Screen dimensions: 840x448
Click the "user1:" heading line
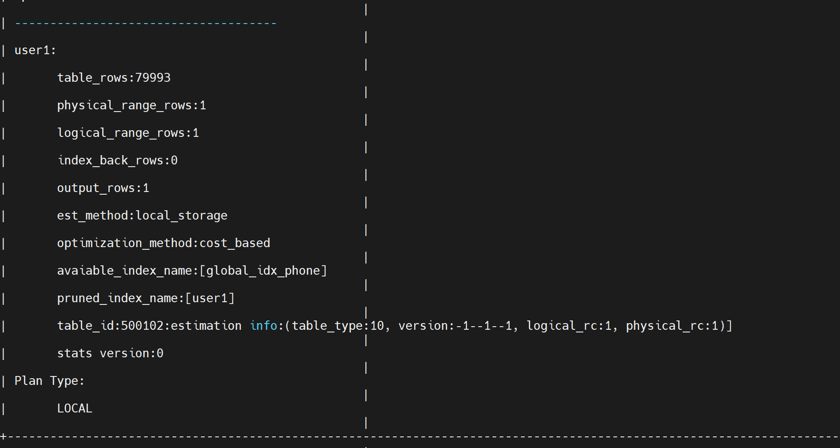click(x=35, y=50)
